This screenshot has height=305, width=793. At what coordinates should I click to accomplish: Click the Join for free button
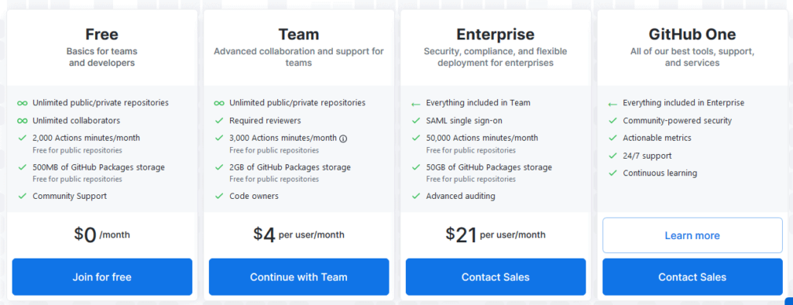[102, 276]
